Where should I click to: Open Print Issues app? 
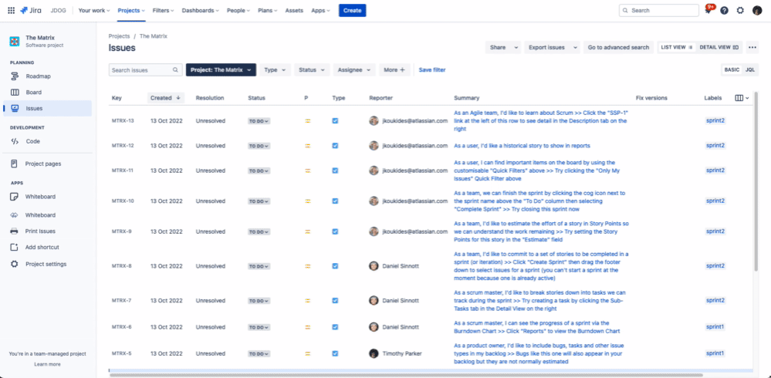(x=40, y=231)
